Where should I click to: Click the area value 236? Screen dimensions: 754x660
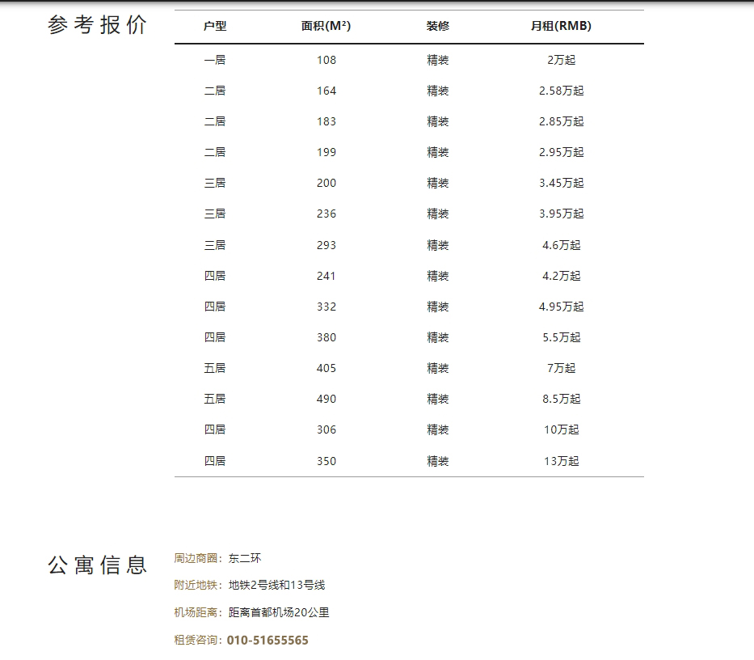coord(326,214)
